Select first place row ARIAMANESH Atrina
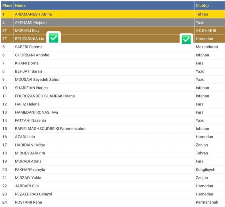This screenshot has width=225, height=207. 33,14
